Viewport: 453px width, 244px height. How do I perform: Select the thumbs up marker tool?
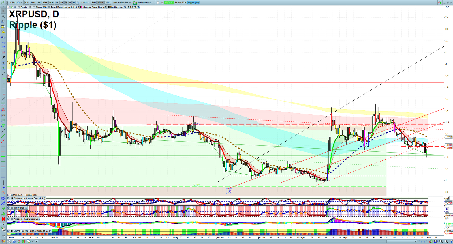pyautogui.click(x=3, y=214)
